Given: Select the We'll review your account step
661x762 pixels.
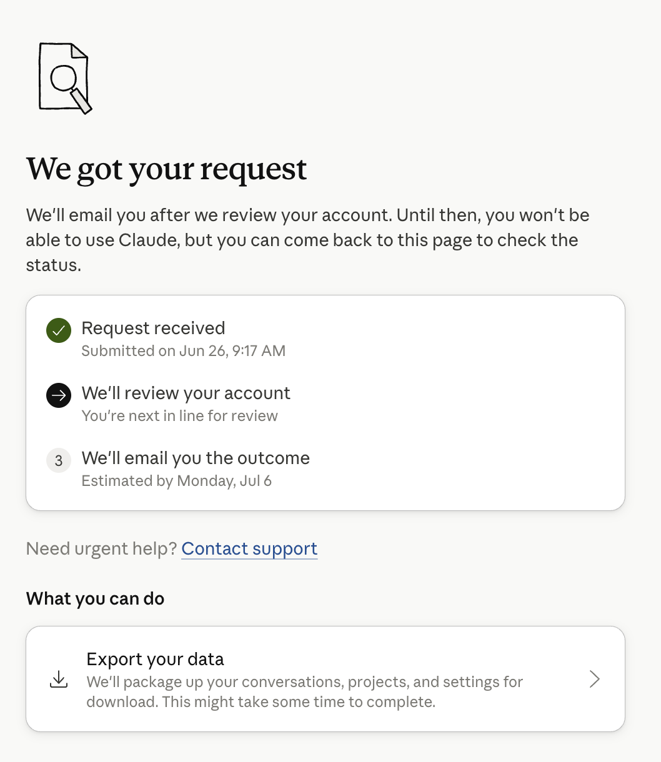Looking at the screenshot, I should pyautogui.click(x=186, y=393).
